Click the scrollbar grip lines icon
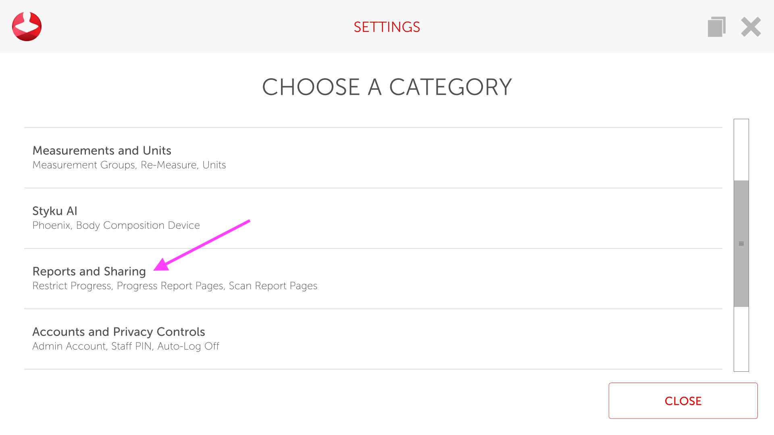 point(741,244)
